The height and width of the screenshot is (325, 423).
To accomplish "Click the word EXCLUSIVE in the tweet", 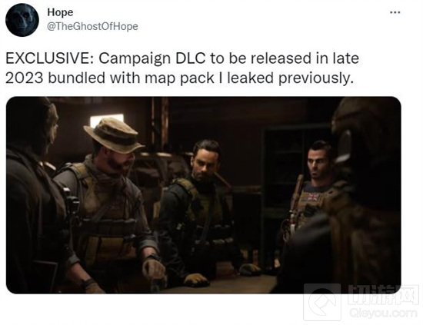I will tap(48, 58).
